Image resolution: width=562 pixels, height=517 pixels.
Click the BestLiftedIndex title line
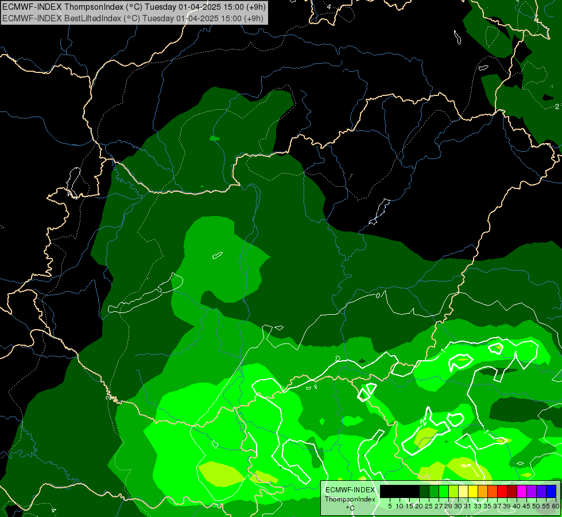133,18
